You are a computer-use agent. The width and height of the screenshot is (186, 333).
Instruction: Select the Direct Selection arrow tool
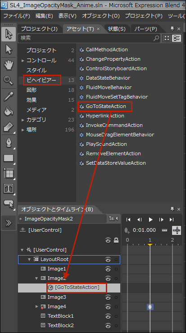[x=9, y=49]
